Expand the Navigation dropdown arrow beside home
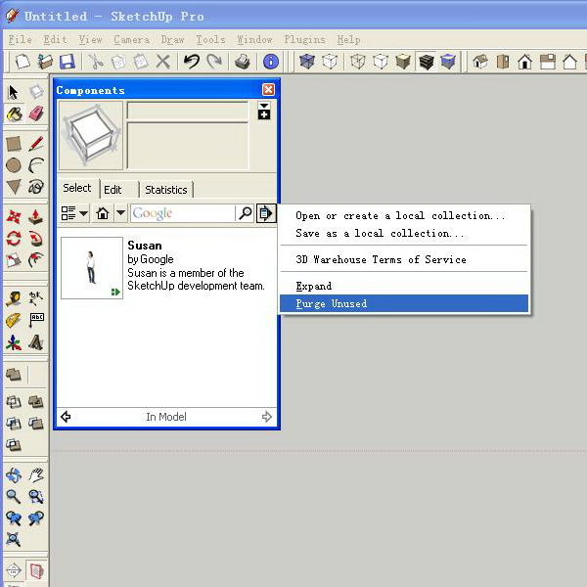Image resolution: width=587 pixels, height=587 pixels. (120, 213)
